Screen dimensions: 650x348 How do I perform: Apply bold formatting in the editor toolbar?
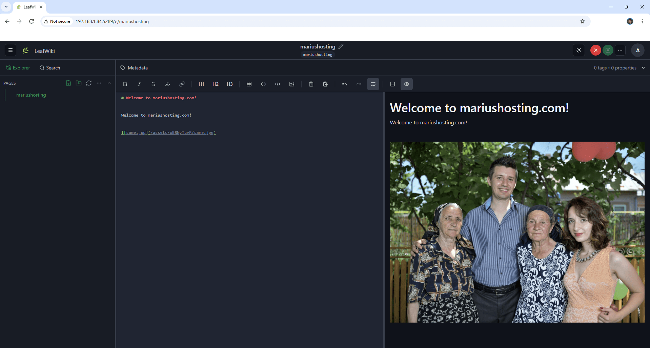tap(125, 84)
